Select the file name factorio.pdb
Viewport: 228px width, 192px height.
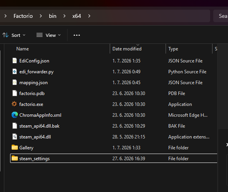(32, 93)
